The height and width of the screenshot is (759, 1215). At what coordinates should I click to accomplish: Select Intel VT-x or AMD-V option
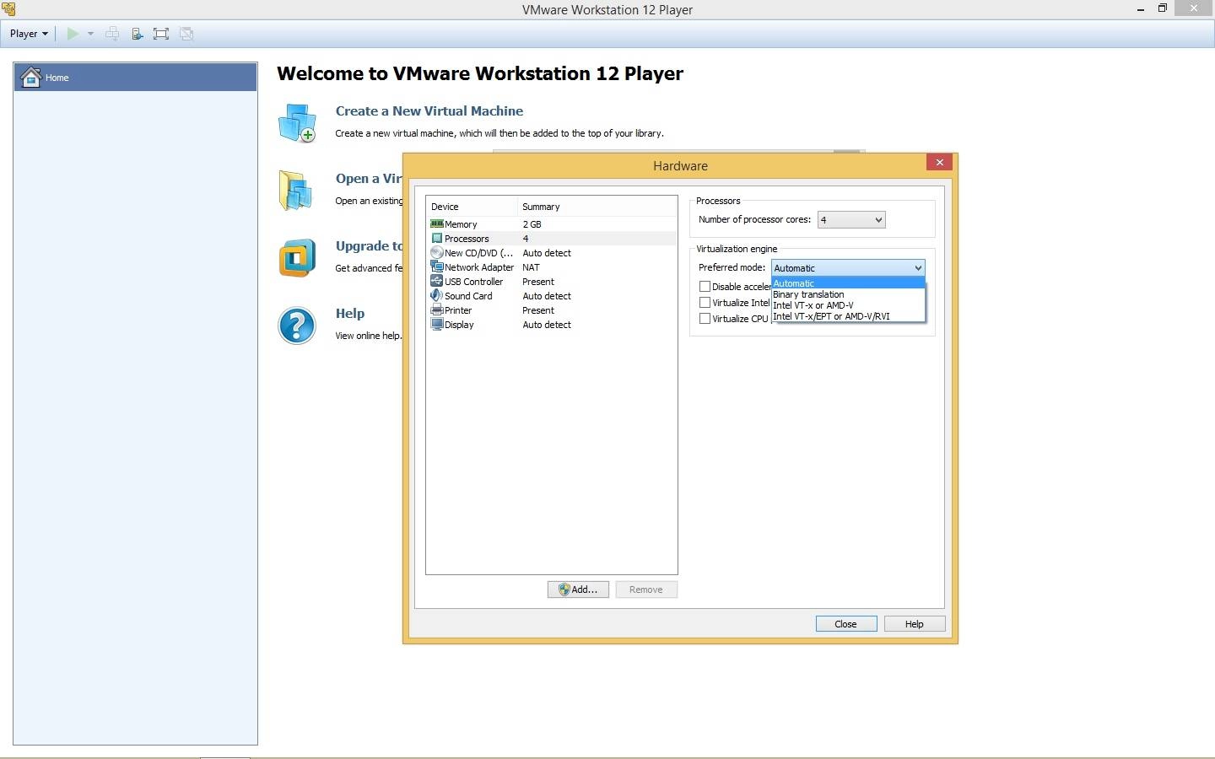[848, 305]
